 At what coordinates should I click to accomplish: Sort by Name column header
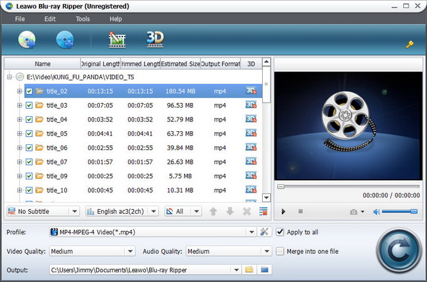pos(43,64)
